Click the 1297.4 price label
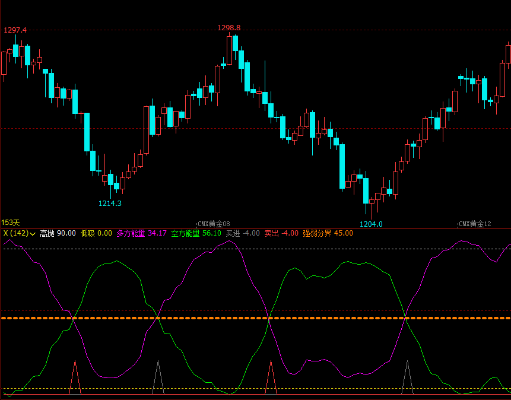Image resolution: width=511 pixels, height=400 pixels. [15, 30]
